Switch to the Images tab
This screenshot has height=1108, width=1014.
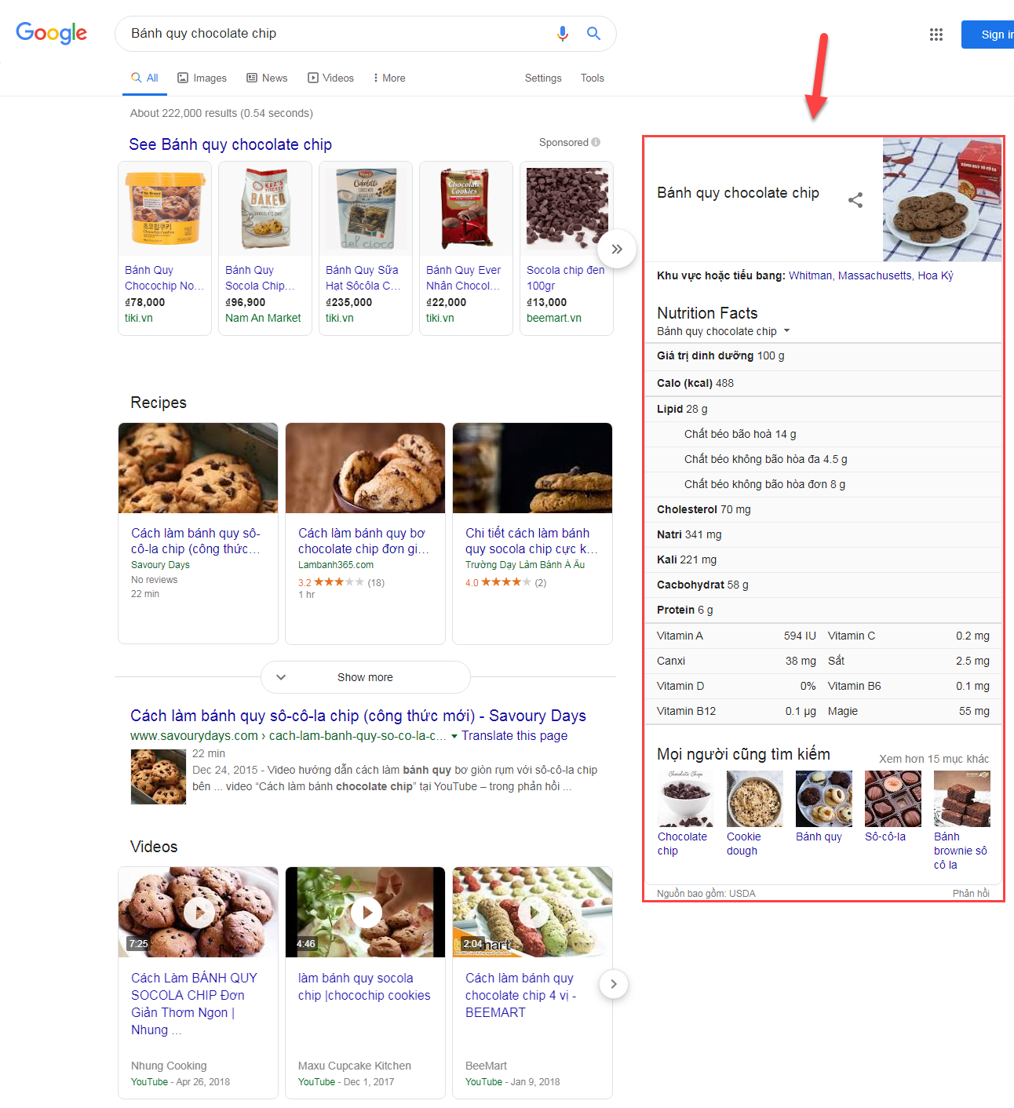[x=202, y=78]
